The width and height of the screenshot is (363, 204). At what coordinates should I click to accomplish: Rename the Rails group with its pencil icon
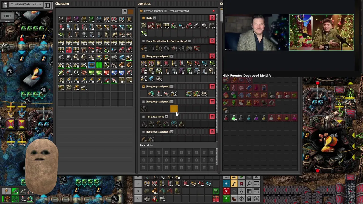pos(155,18)
